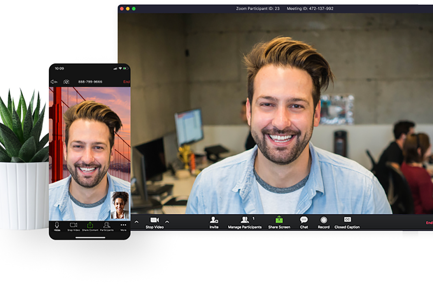Tap the woman's video thumbnail on phone
Viewport: 433px width, 288px height.
[120, 205]
